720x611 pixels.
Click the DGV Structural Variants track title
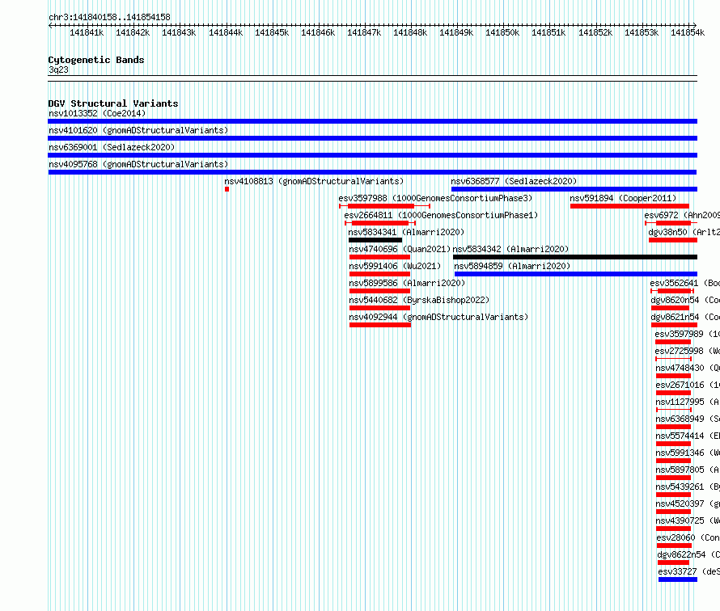(113, 103)
